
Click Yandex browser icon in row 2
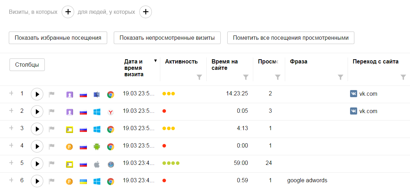click(111, 112)
